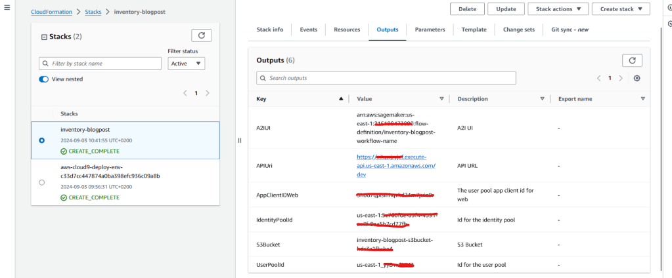The width and height of the screenshot is (672, 278).
Task: Refresh the Outputs table
Action: coord(632,60)
